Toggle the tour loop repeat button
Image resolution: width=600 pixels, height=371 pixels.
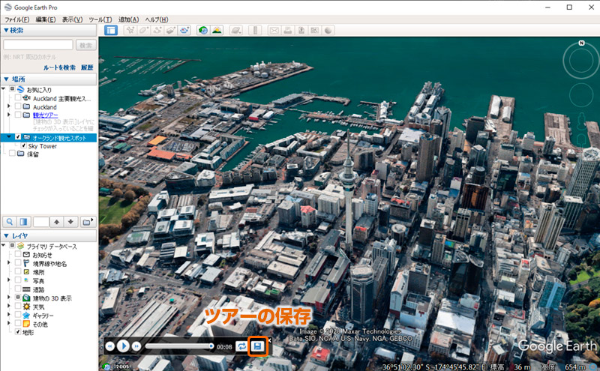[x=241, y=346]
